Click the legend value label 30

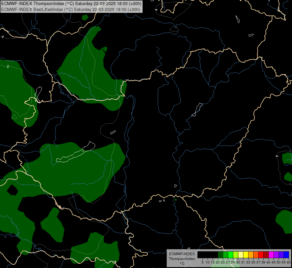[238, 262]
